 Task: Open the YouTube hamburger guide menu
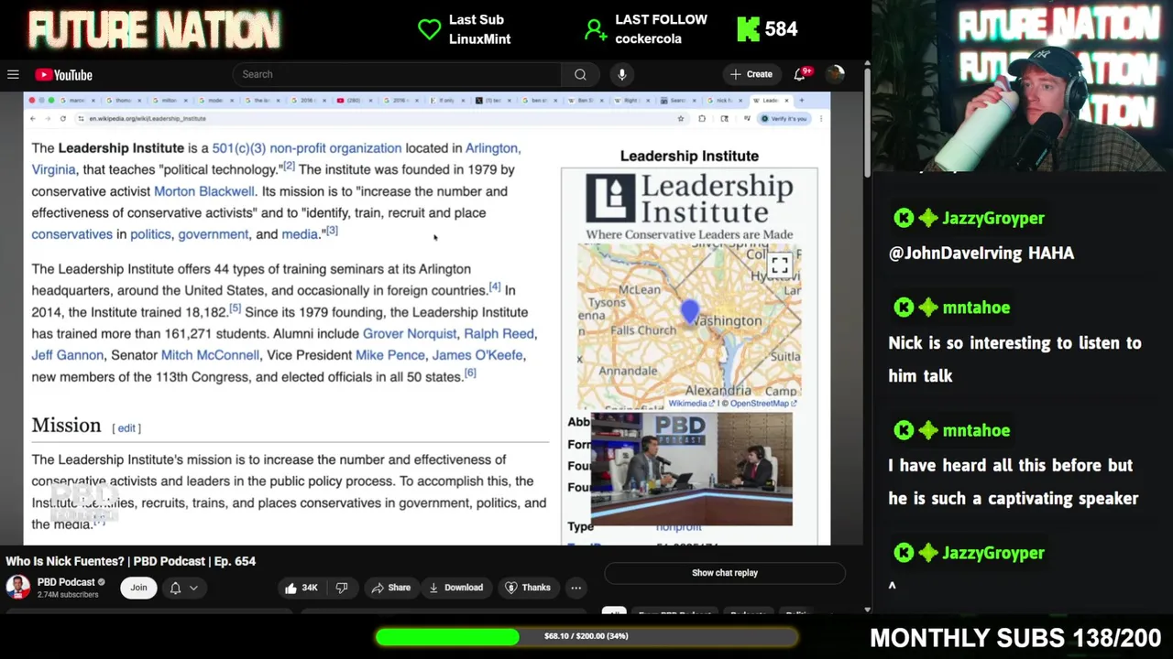[x=13, y=74]
